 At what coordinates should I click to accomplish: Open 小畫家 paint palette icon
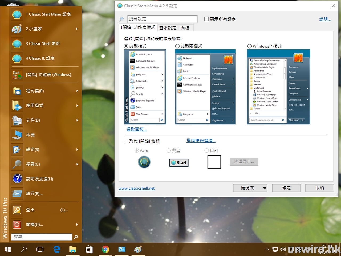pos(17,29)
